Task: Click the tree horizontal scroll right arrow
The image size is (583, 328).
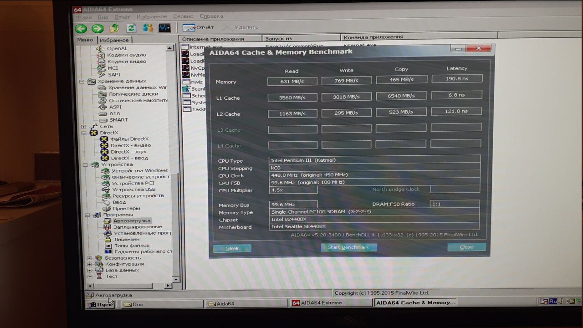Action: click(168, 286)
